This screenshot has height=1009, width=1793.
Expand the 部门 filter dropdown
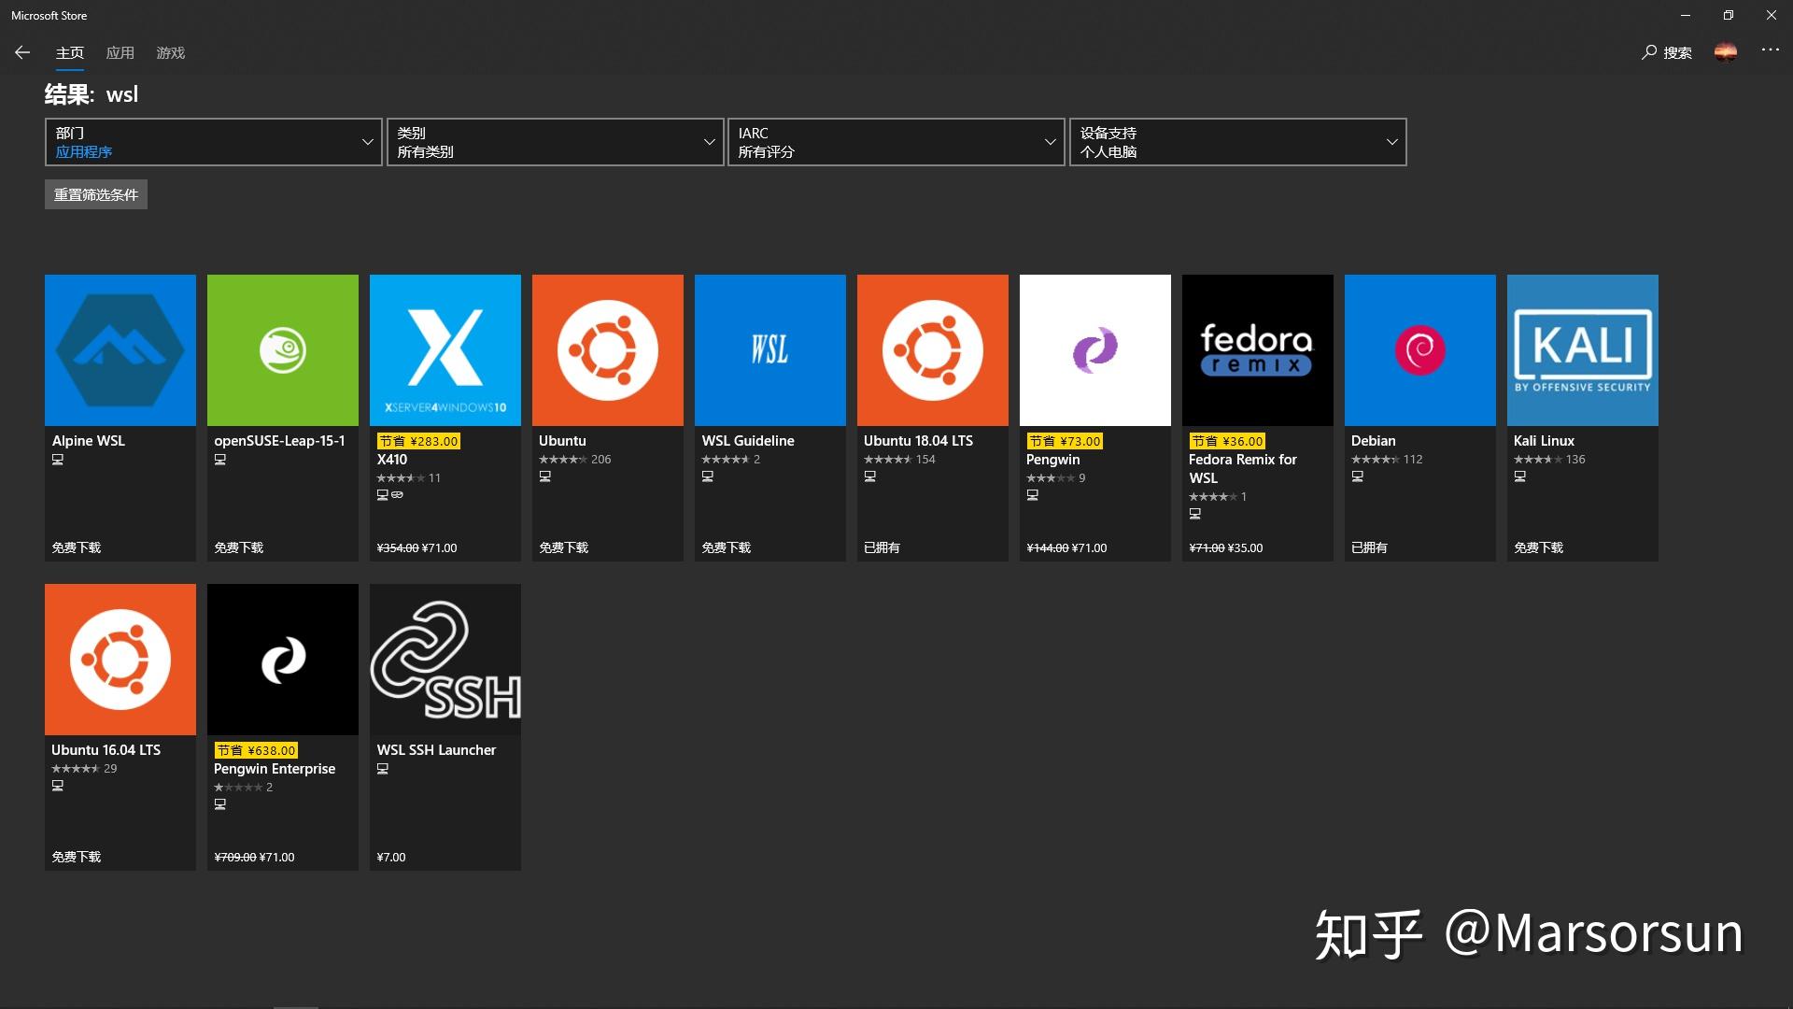(x=214, y=142)
